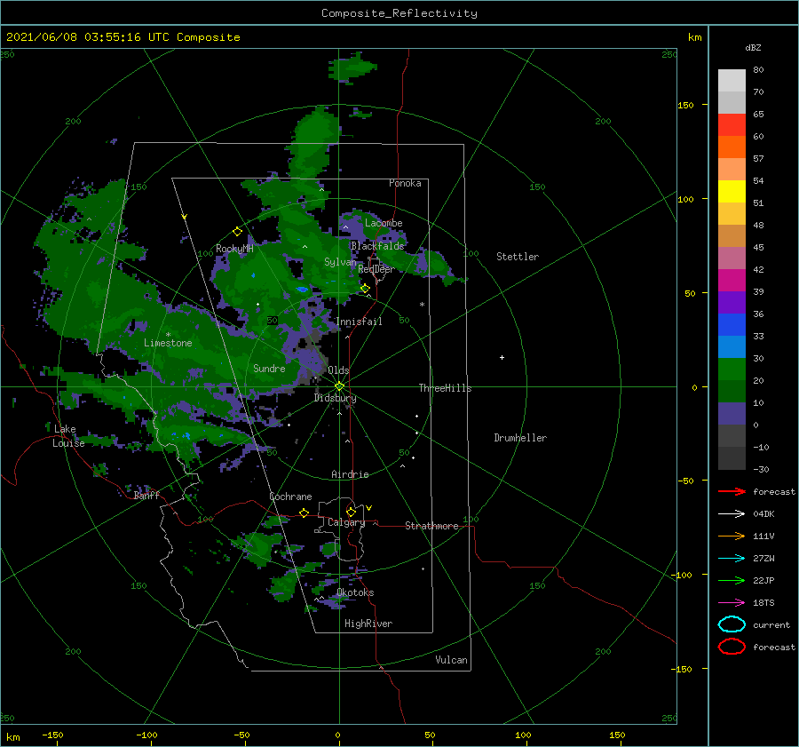799x747 pixels.
Task: Click the asterisk marker above Limestone
Action: tap(168, 335)
